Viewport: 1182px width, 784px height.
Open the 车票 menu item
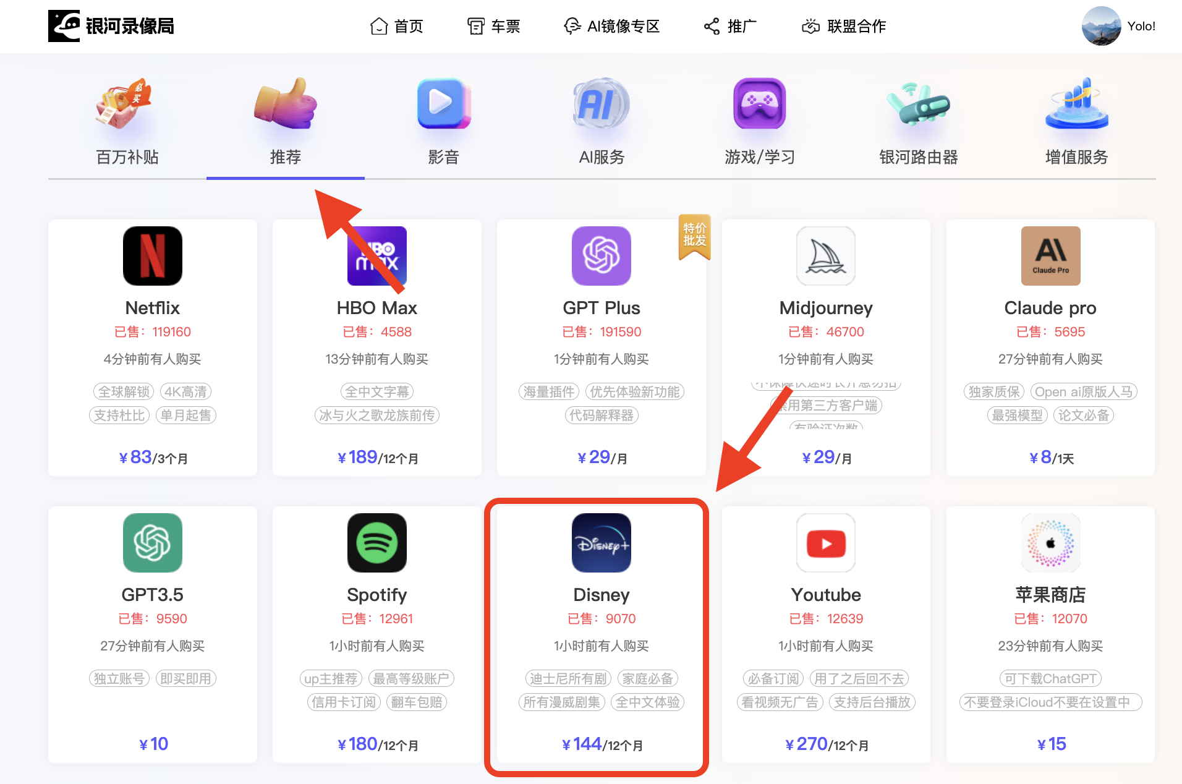coord(493,26)
